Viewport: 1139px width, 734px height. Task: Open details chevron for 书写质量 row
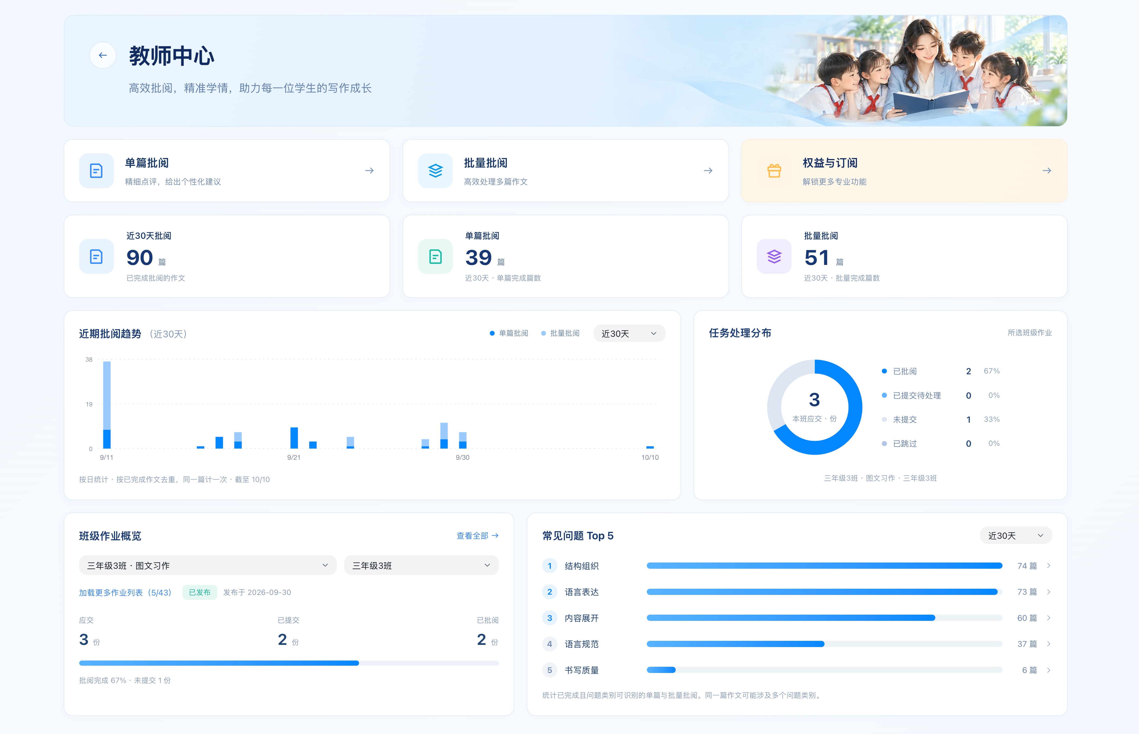pos(1049,670)
